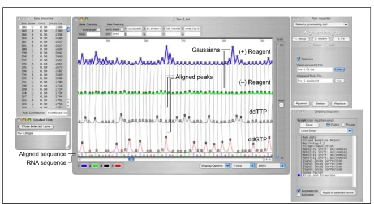Click the '1. Setup' step button

click(300, 39)
